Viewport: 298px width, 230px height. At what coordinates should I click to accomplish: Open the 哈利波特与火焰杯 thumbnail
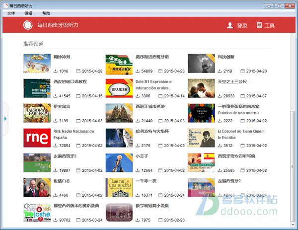119,138
